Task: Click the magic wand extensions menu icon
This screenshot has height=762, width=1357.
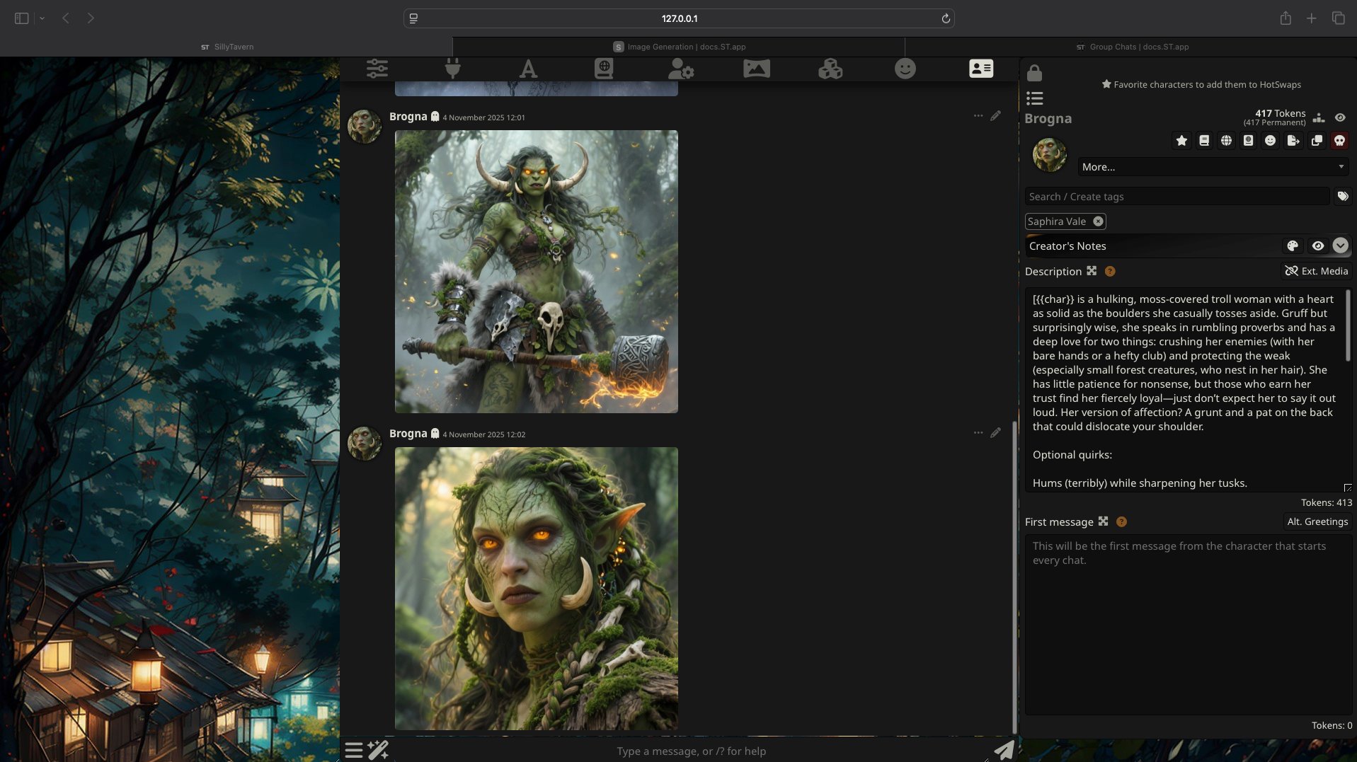Action: [x=379, y=750]
